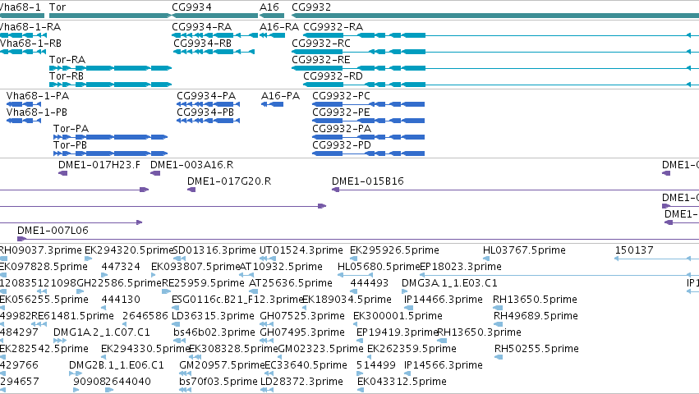Open the CG9932-RA transcript label
Image resolution: width=699 pixels, height=394 pixels.
pyautogui.click(x=333, y=27)
